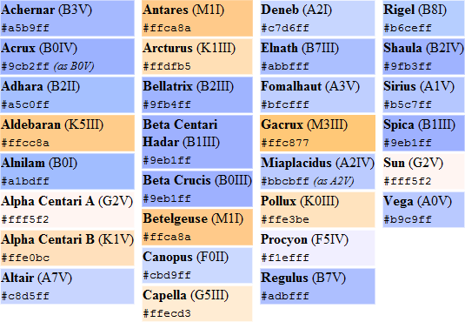Viewport: 465px width, 322px height.
Task: Click the Beta Centari Hadar cell
Action: click(x=197, y=142)
